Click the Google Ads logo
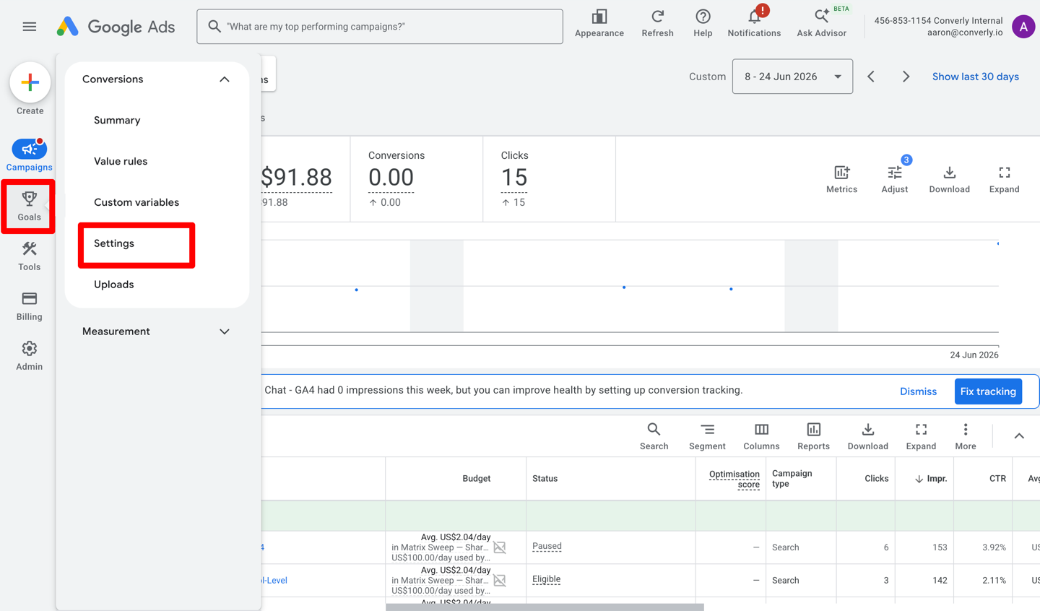Image resolution: width=1040 pixels, height=611 pixels. coord(116,27)
